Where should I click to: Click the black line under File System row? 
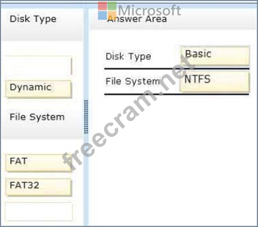coord(176,94)
